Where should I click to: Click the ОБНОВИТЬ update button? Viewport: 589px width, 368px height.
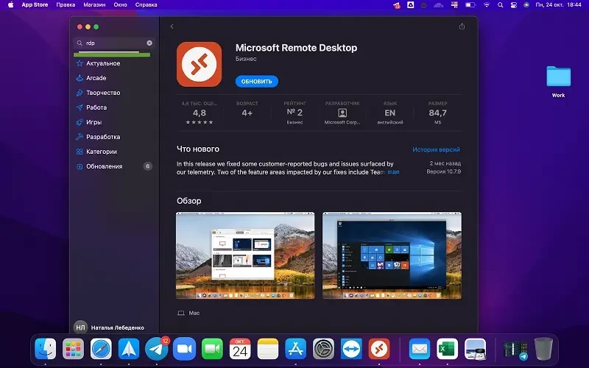coord(256,82)
